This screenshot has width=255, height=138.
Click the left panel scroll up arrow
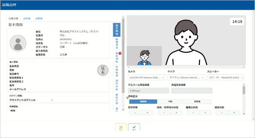pyautogui.click(x=123, y=17)
